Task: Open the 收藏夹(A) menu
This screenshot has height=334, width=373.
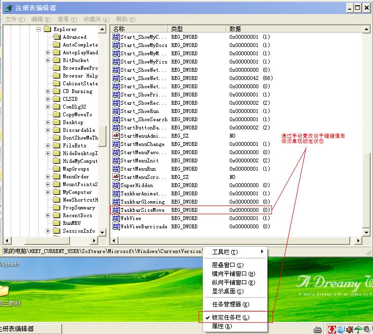Action: tap(96, 19)
